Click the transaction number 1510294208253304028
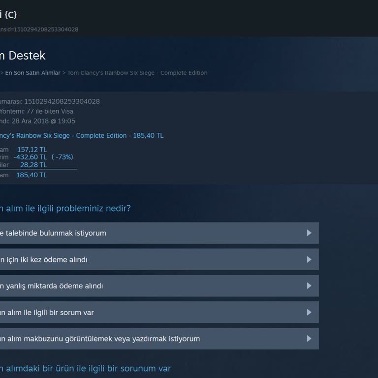This screenshot has width=378, height=378. coord(62,101)
